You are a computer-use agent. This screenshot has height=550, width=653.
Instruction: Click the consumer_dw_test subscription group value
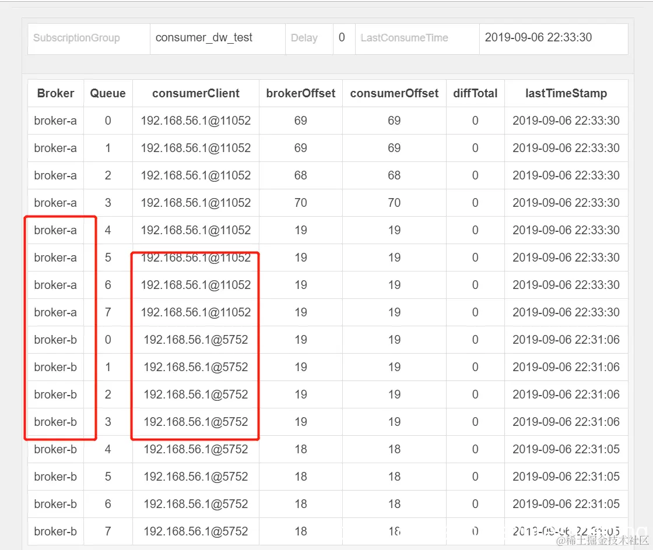203,37
